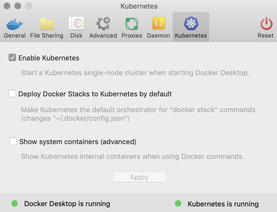Click 'Docker Desktop is running' text

[x=67, y=203]
